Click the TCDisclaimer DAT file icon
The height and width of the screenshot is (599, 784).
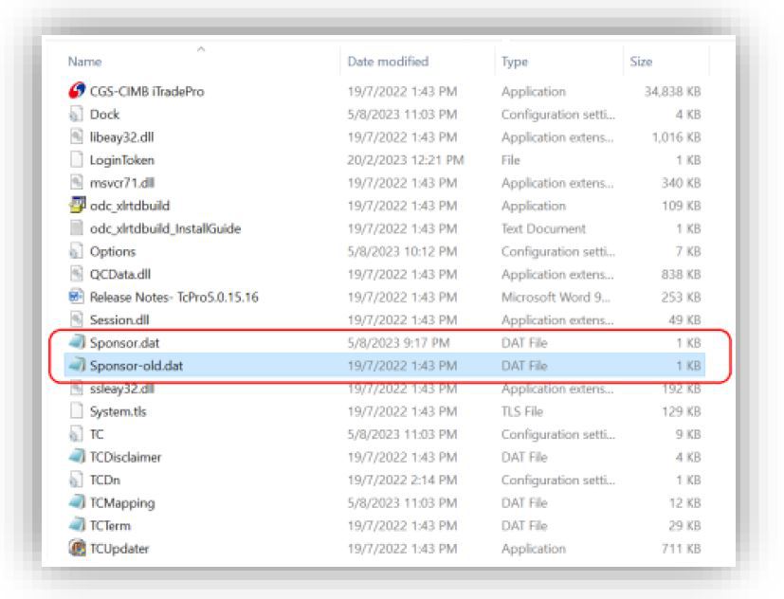click(77, 457)
